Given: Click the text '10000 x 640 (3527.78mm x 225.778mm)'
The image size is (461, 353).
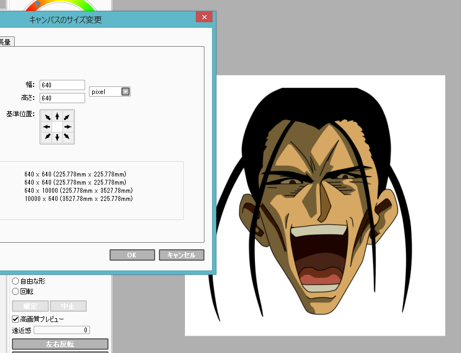Looking at the screenshot, I should [79, 199].
